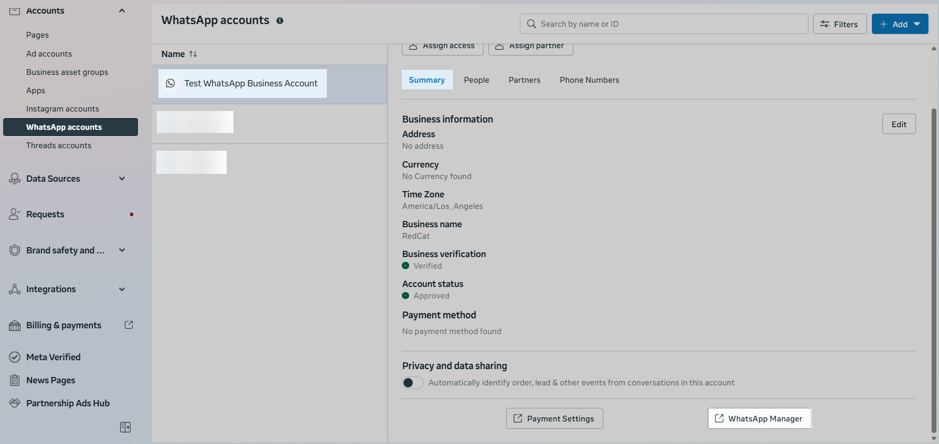Open Meta Verified from sidebar

point(53,357)
